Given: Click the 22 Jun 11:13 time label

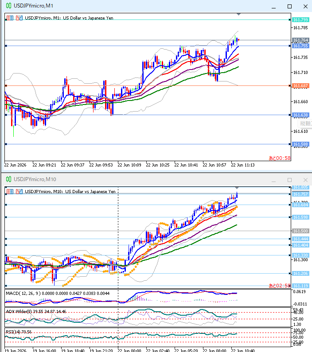Looking at the screenshot, I should click(x=243, y=165).
